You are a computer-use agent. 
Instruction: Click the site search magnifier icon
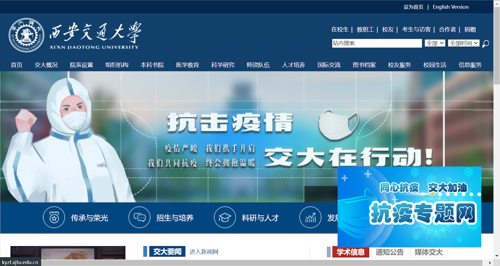485,44
